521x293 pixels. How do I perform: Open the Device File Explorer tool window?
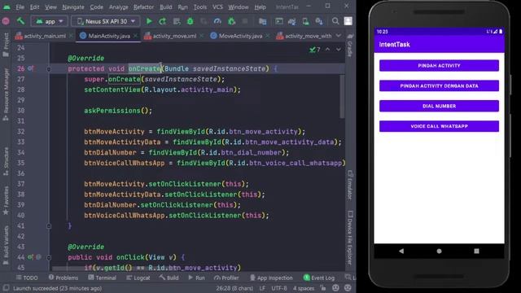click(350, 237)
